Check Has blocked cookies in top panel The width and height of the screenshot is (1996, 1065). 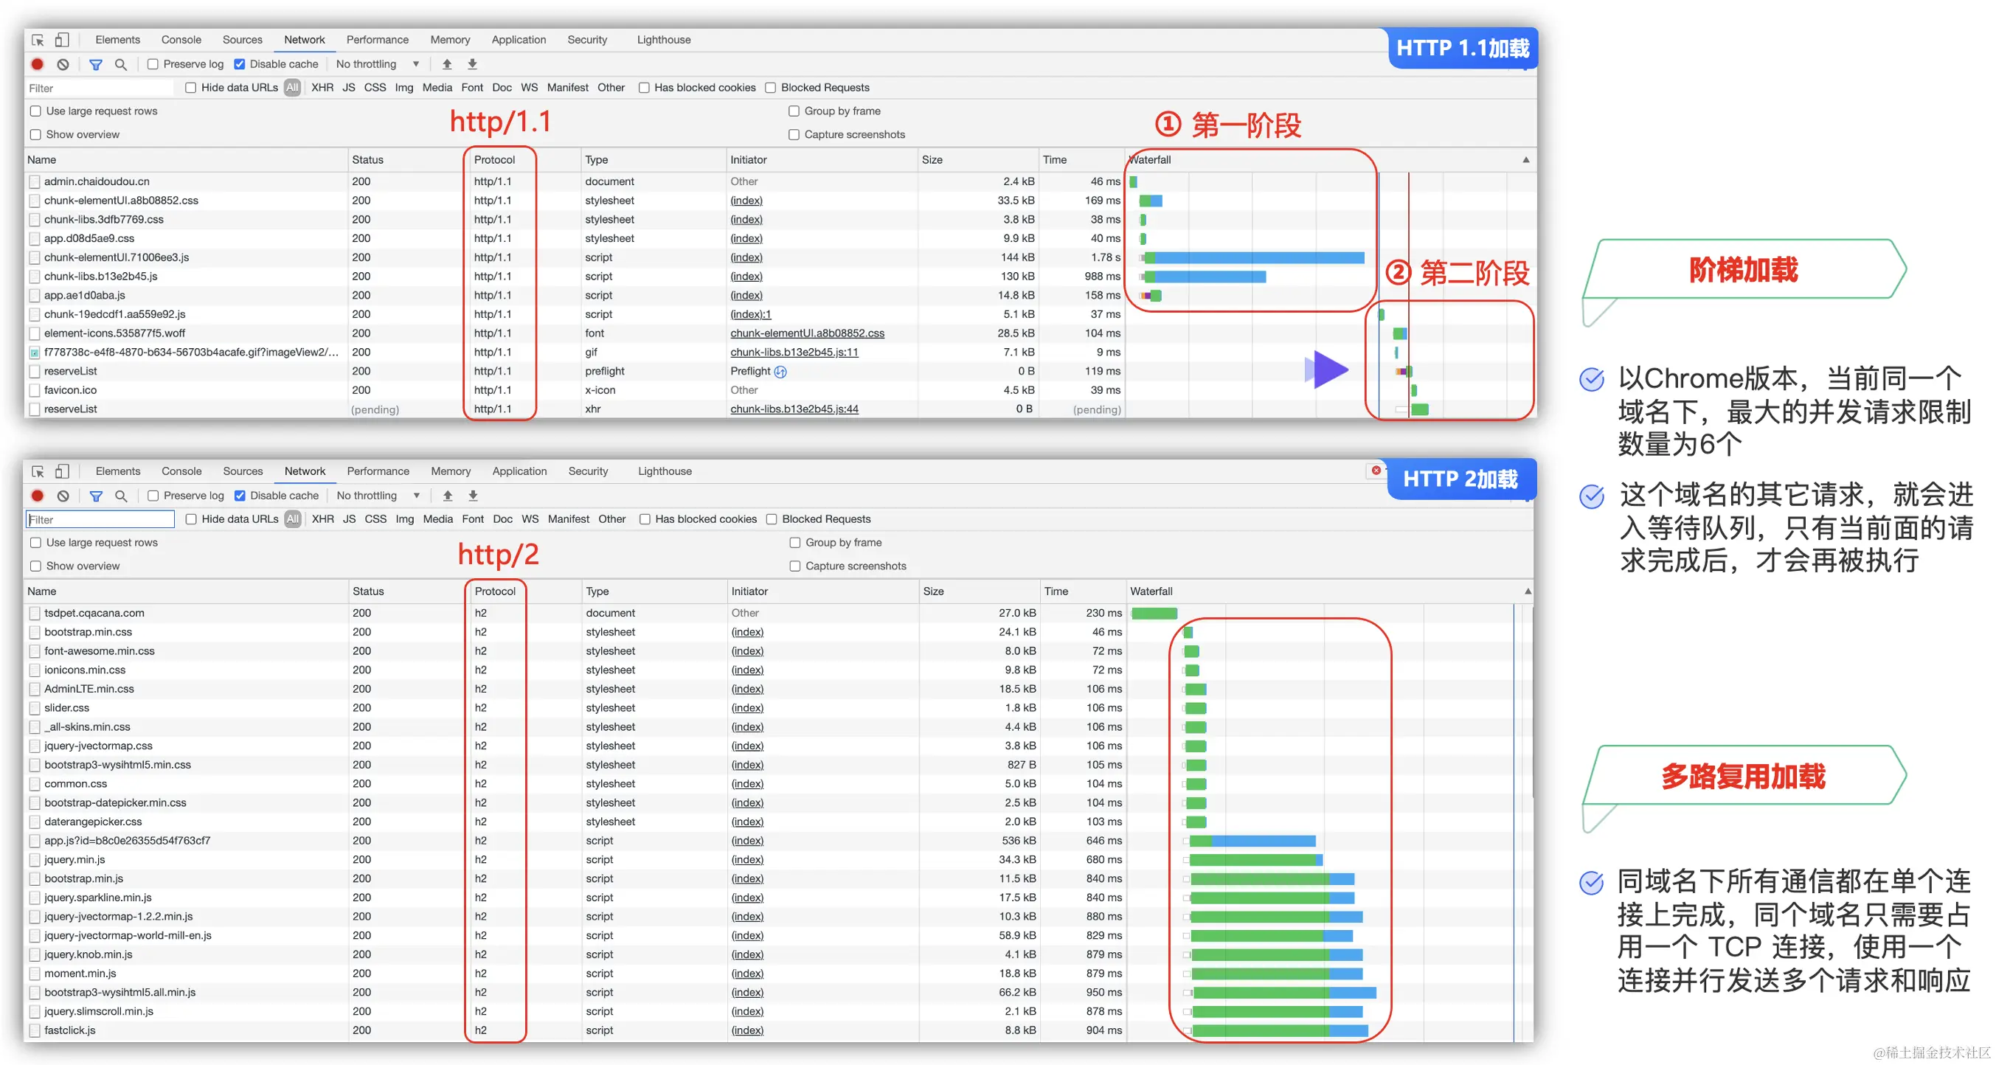[x=644, y=88]
